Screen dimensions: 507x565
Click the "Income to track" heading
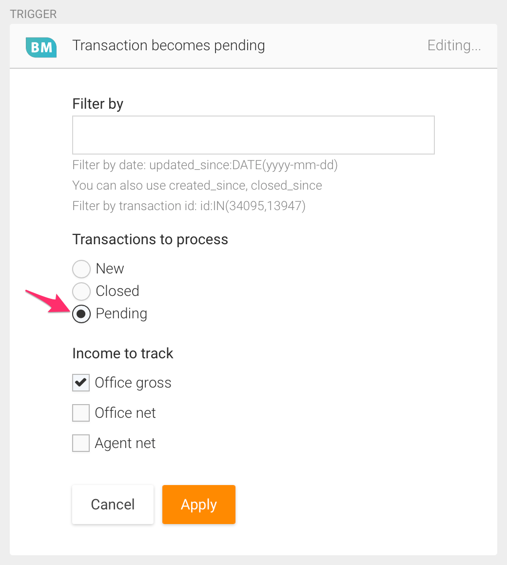[123, 353]
